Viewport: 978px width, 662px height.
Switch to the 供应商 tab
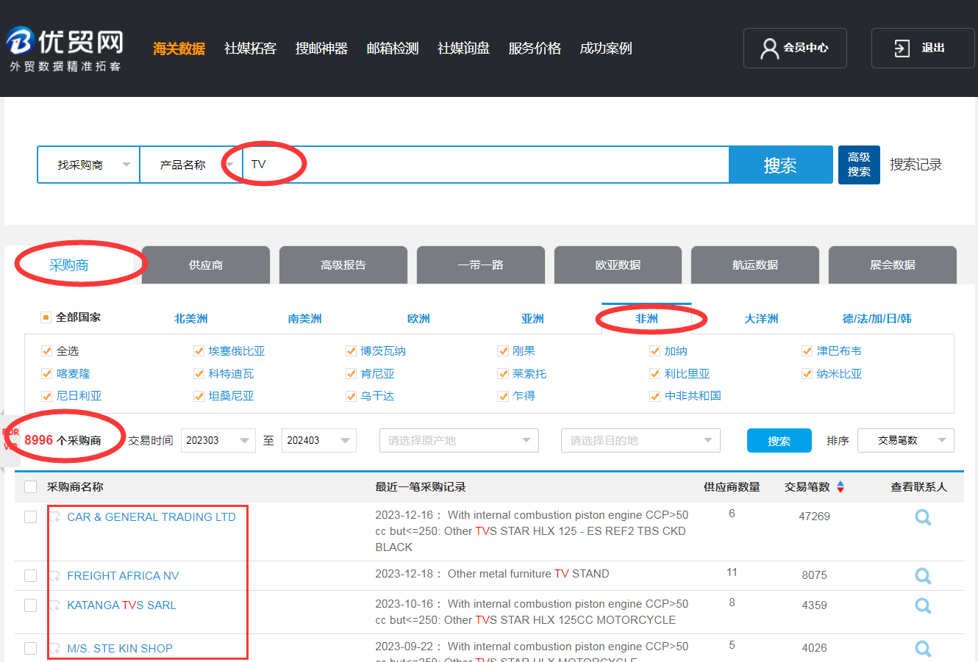click(206, 265)
